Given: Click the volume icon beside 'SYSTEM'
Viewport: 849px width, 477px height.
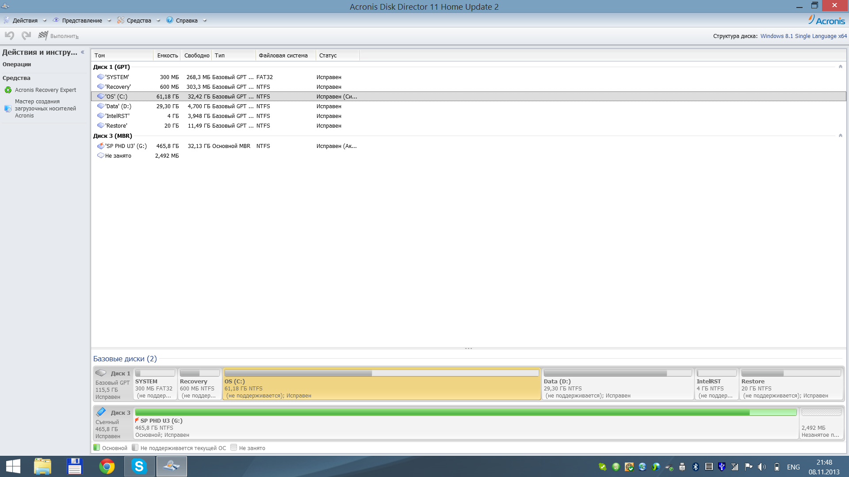Looking at the screenshot, I should [101, 76].
